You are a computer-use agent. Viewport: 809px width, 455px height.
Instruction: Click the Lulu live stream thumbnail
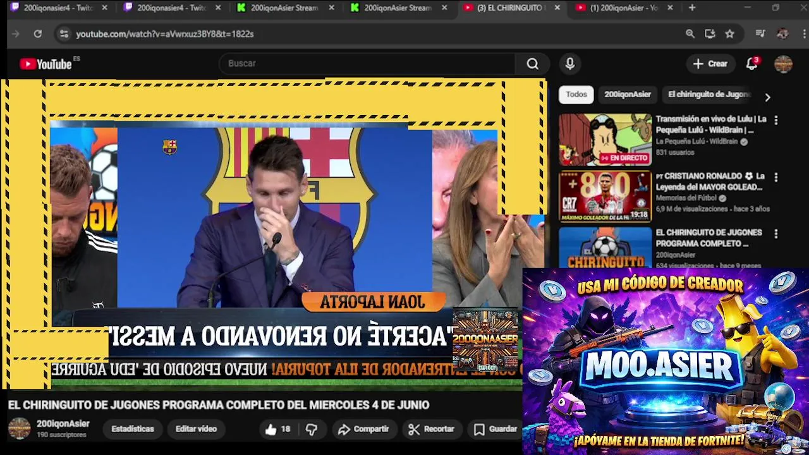pos(605,140)
